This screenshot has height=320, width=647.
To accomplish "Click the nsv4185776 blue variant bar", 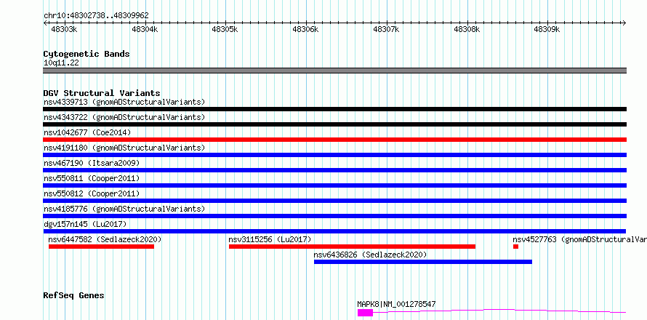I will [334, 216].
